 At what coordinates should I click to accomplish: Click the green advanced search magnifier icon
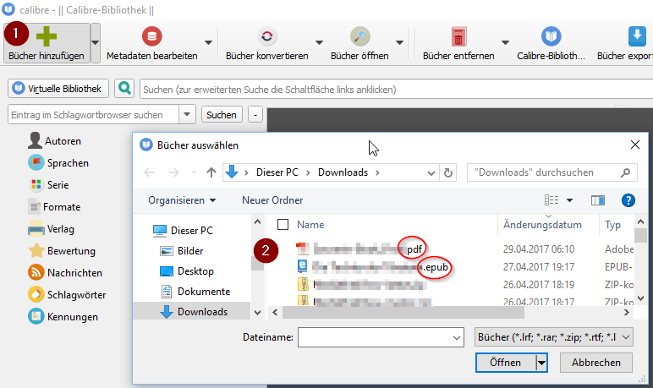tap(124, 88)
